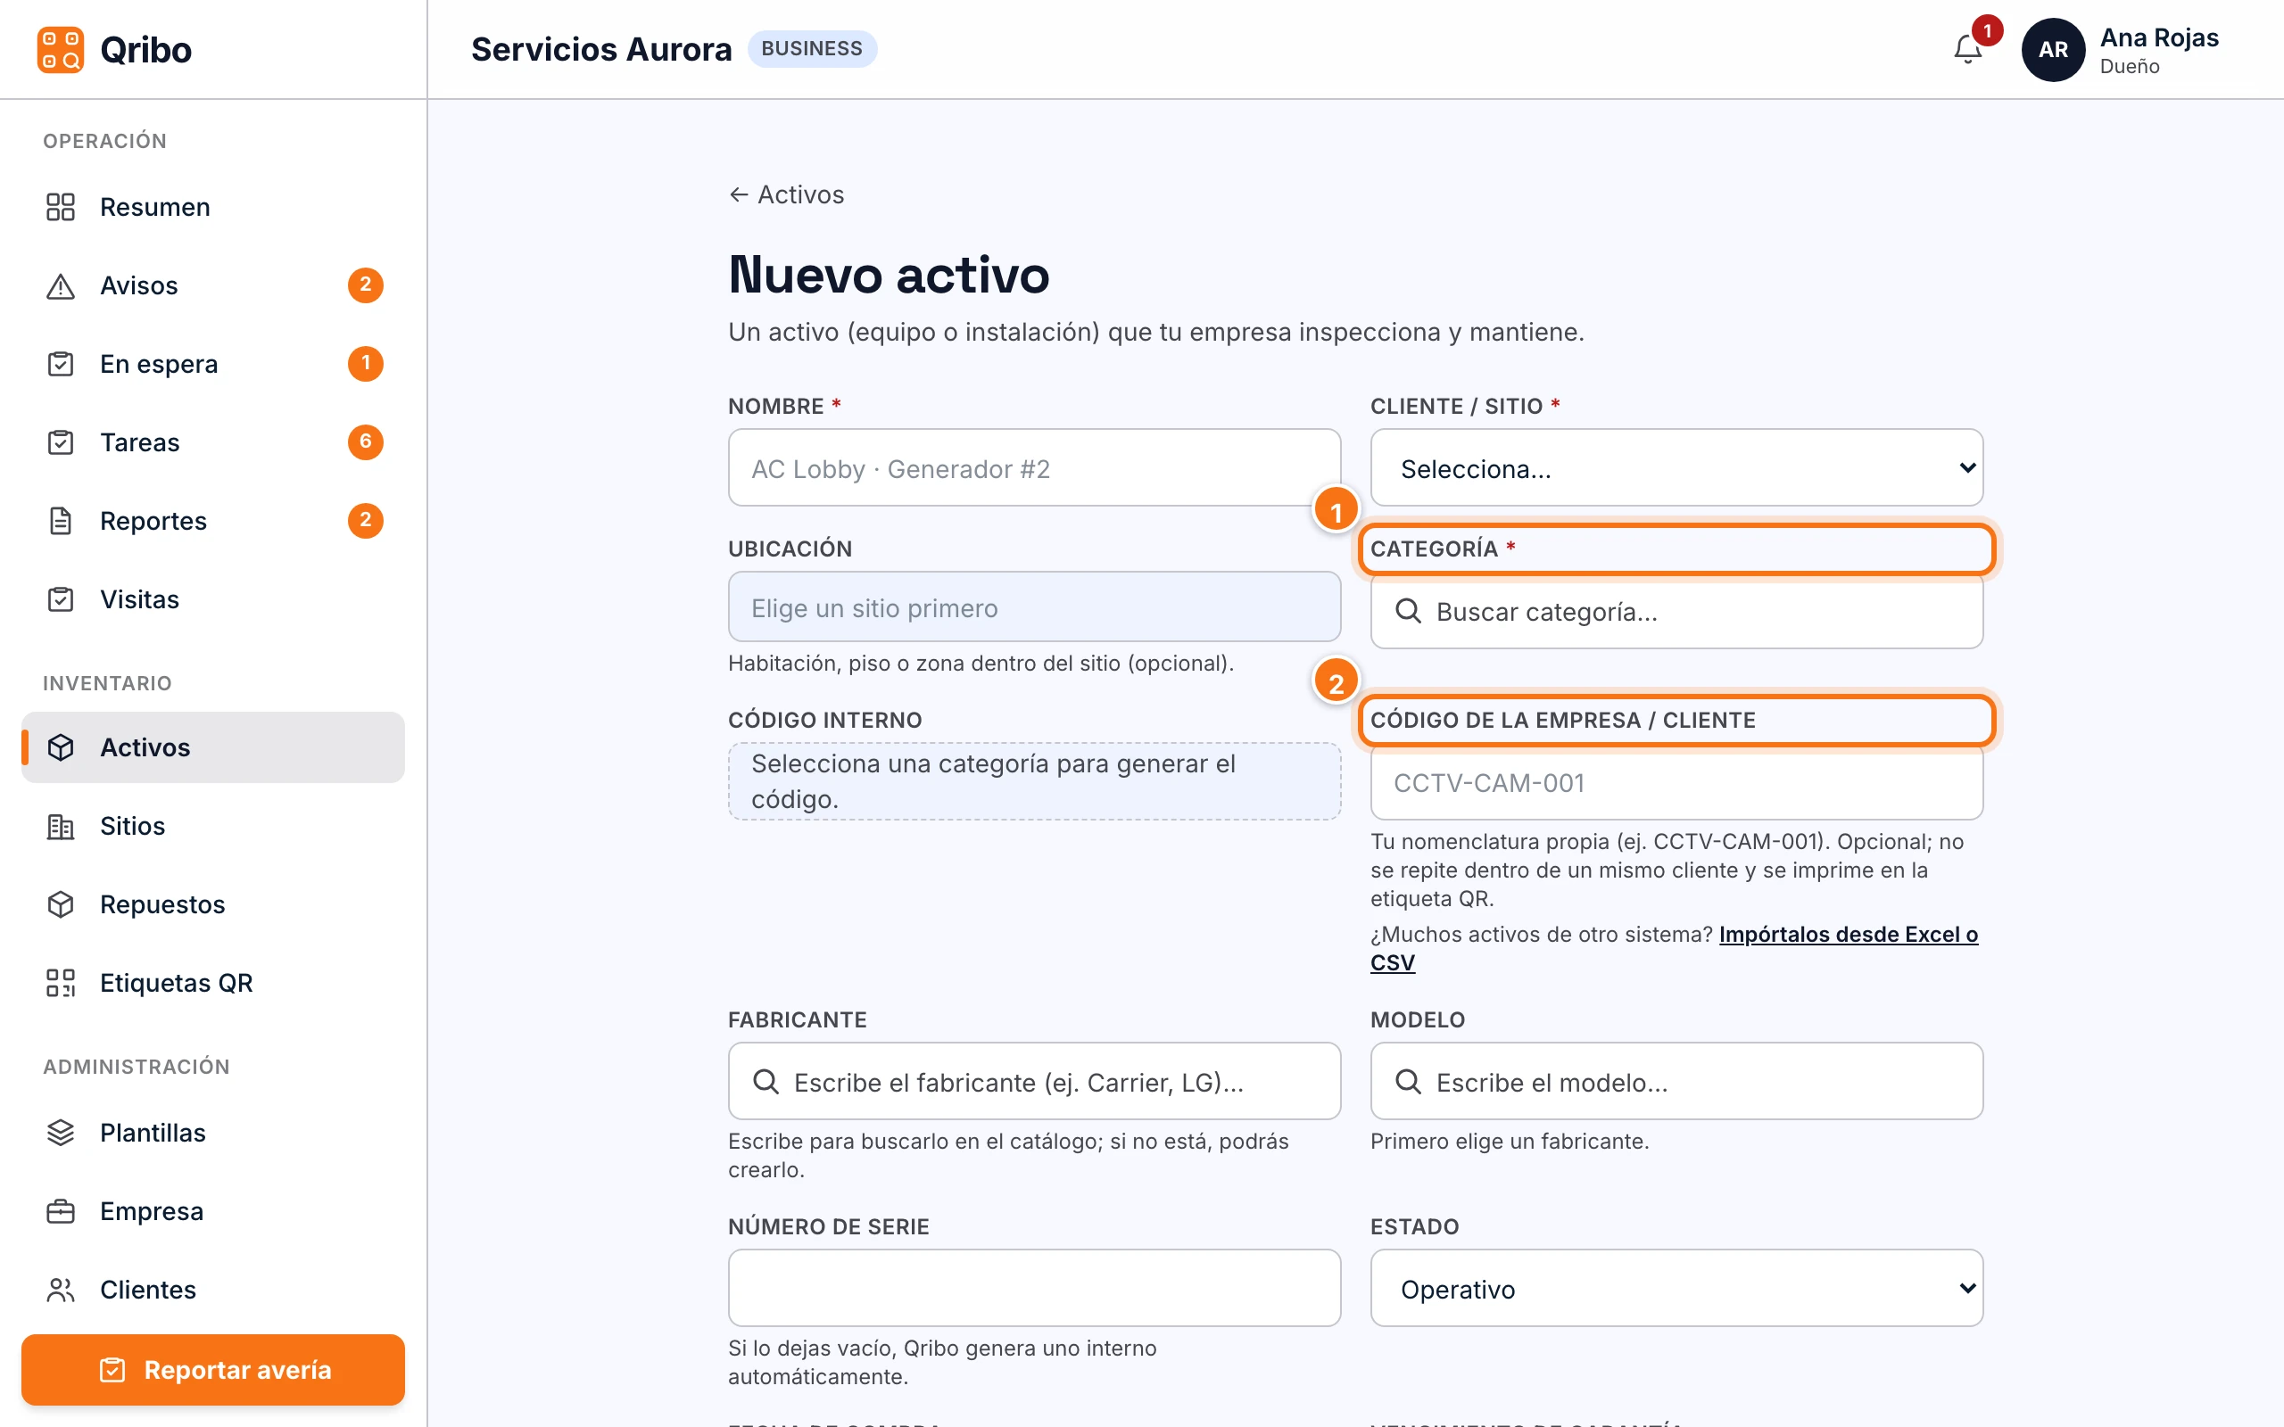
Task: Open the notifications bell
Action: point(1967,49)
